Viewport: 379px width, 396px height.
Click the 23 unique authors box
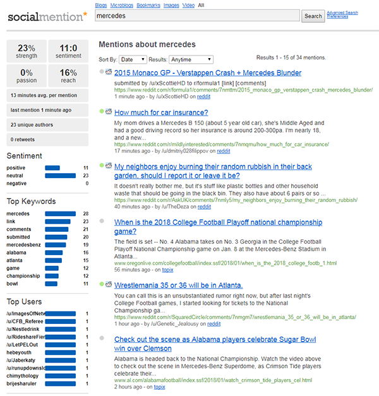(x=47, y=125)
